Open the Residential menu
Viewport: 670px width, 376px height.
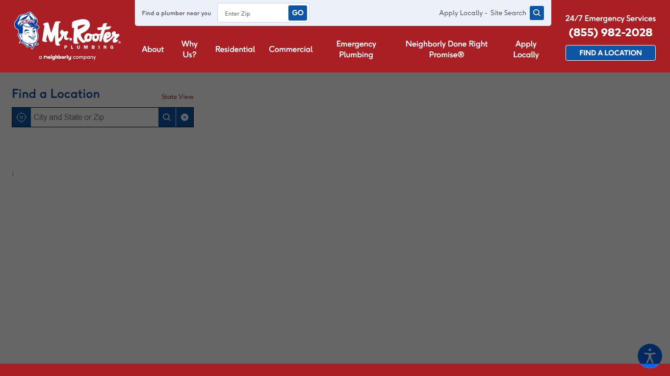click(235, 49)
